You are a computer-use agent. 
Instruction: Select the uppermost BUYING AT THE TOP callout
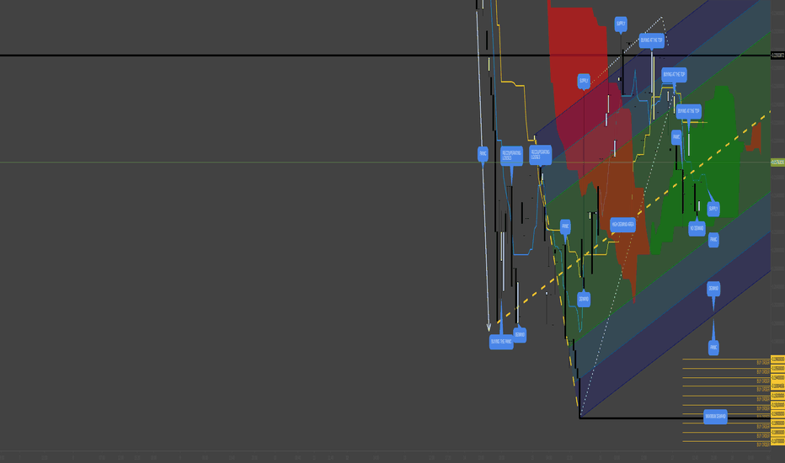652,40
